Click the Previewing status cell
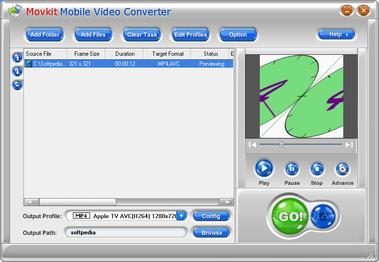Image resolution: width=379 pixels, height=262 pixels. click(212, 64)
